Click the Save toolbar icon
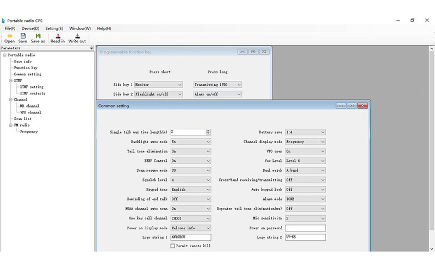The image size is (435, 269). (23, 36)
